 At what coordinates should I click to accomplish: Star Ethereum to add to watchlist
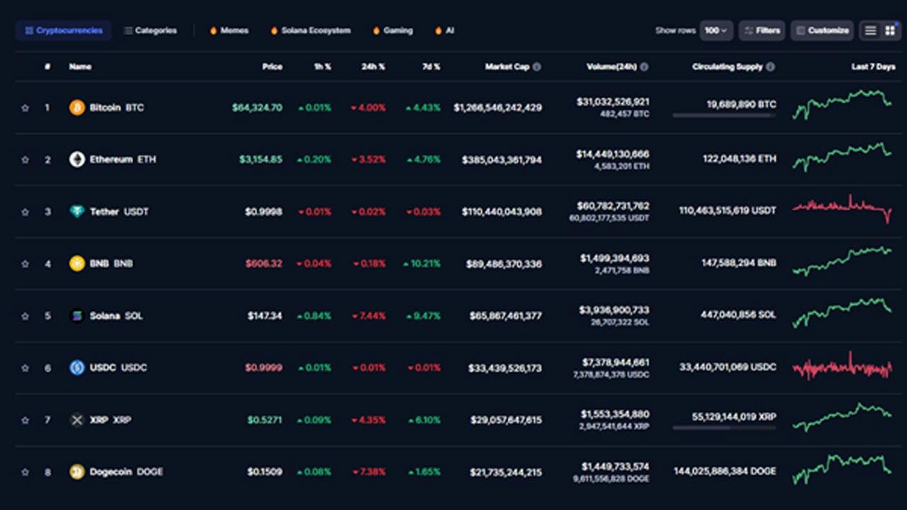coord(26,160)
